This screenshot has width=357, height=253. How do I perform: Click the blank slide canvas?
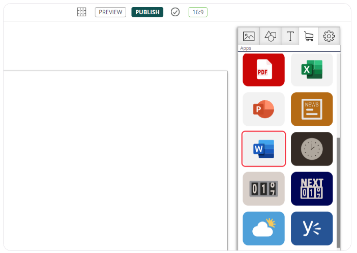click(115, 161)
